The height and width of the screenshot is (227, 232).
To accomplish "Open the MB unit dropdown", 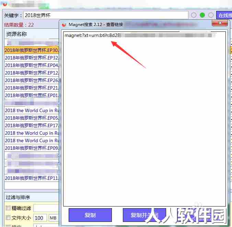I will (x=54, y=218).
